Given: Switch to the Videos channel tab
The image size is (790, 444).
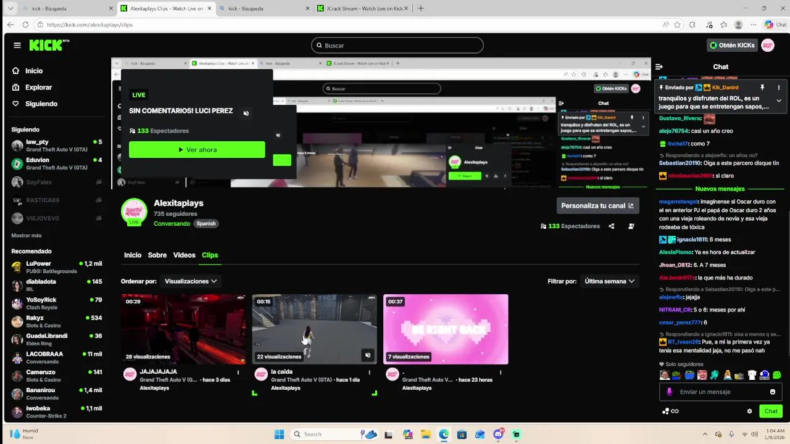Looking at the screenshot, I should tap(185, 255).
